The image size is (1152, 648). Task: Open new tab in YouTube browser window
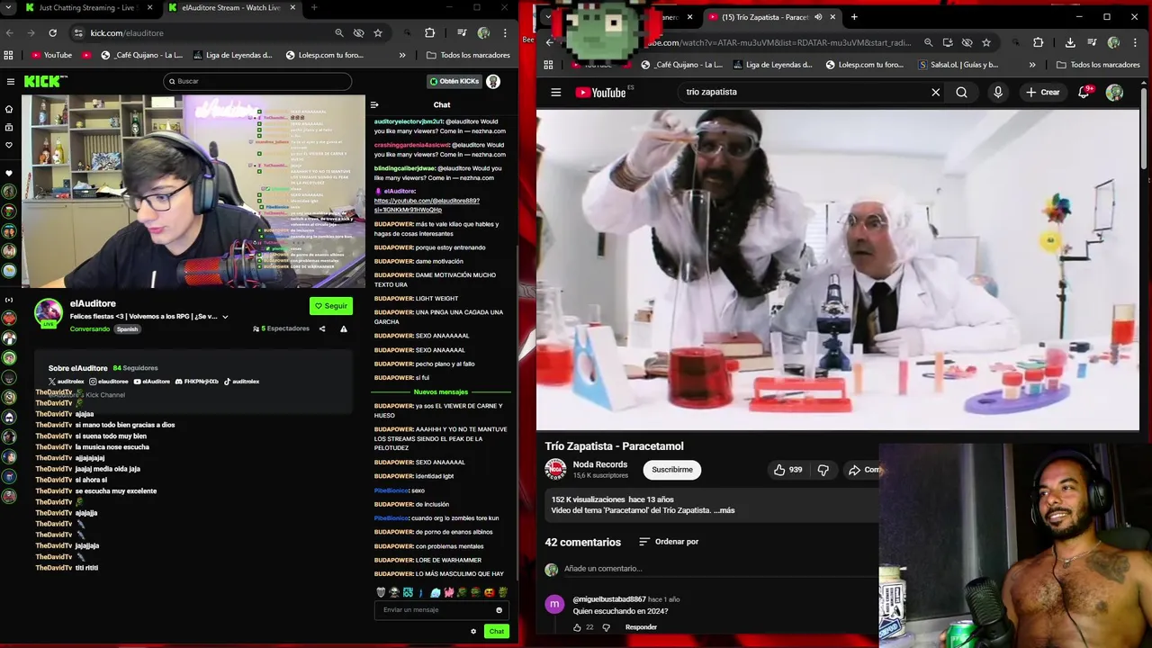tap(854, 17)
